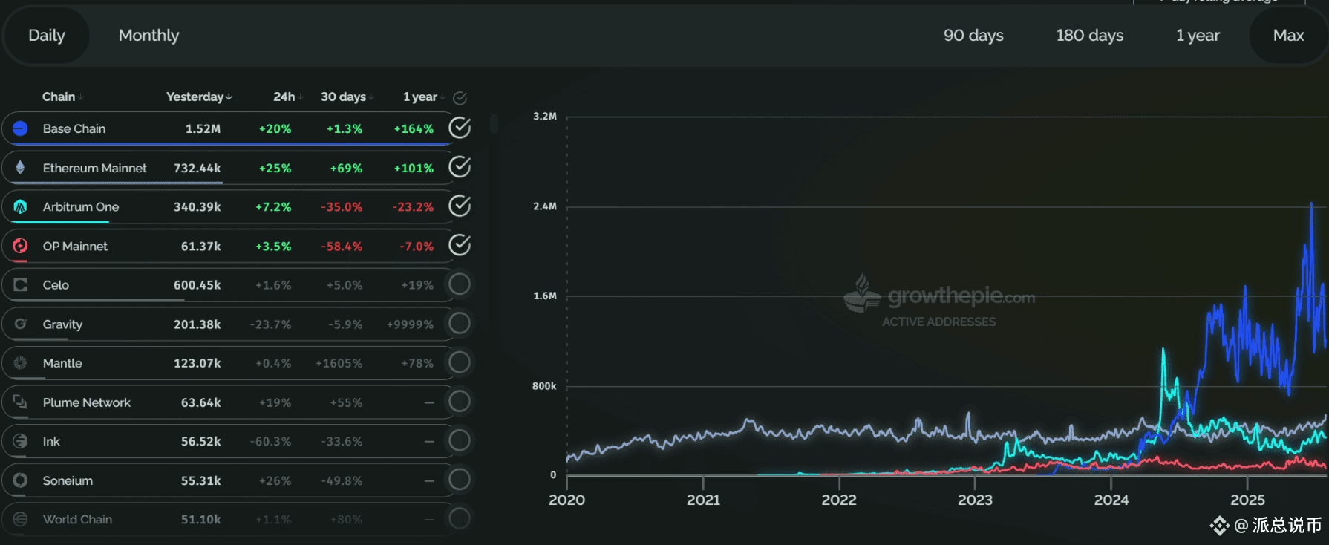This screenshot has width=1329, height=545.
Task: Add Mantle to the chart
Action: (460, 362)
